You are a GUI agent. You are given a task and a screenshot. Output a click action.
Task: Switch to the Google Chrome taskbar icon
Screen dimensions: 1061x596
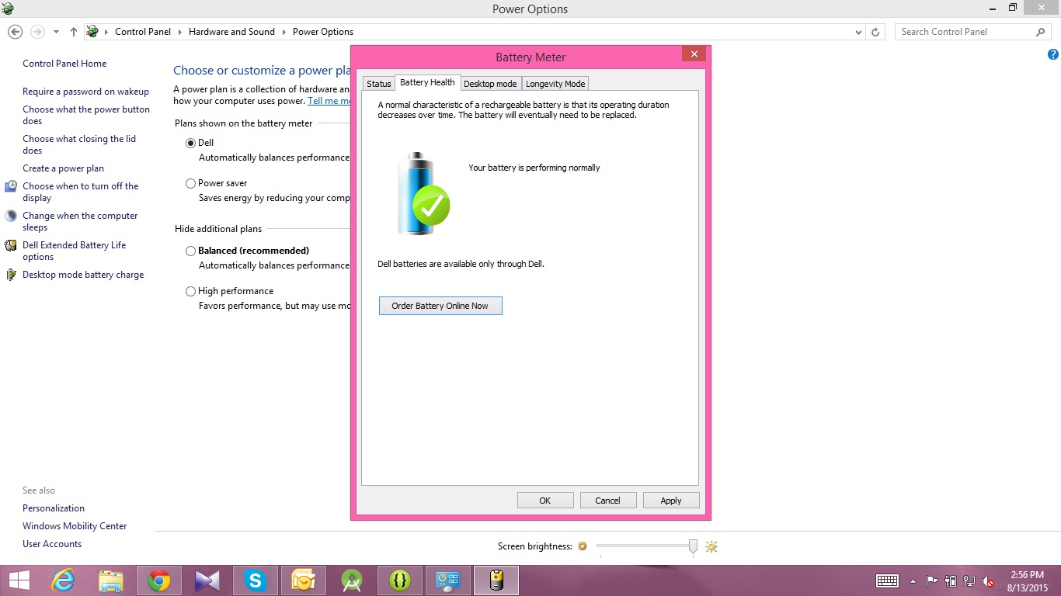(x=159, y=580)
